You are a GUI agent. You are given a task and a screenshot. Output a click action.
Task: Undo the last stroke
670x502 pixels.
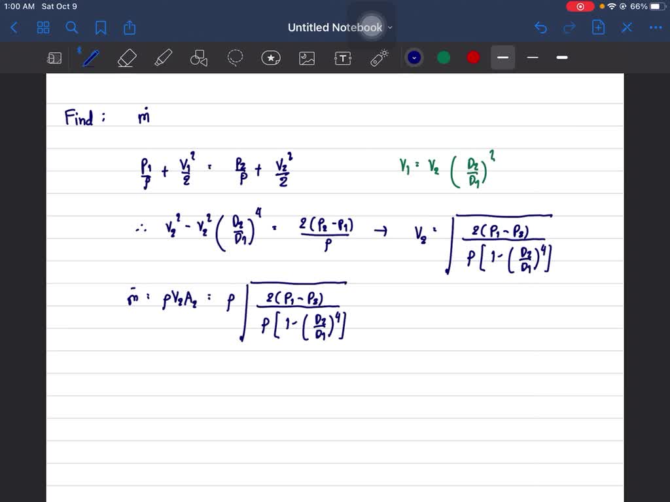click(540, 27)
